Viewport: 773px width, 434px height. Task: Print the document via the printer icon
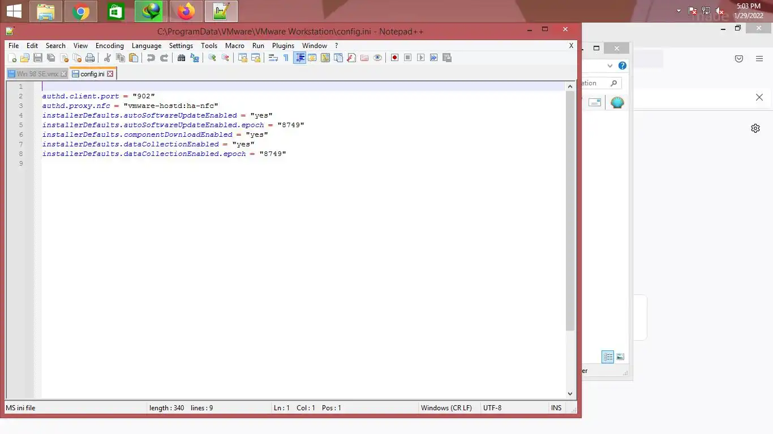pos(90,58)
